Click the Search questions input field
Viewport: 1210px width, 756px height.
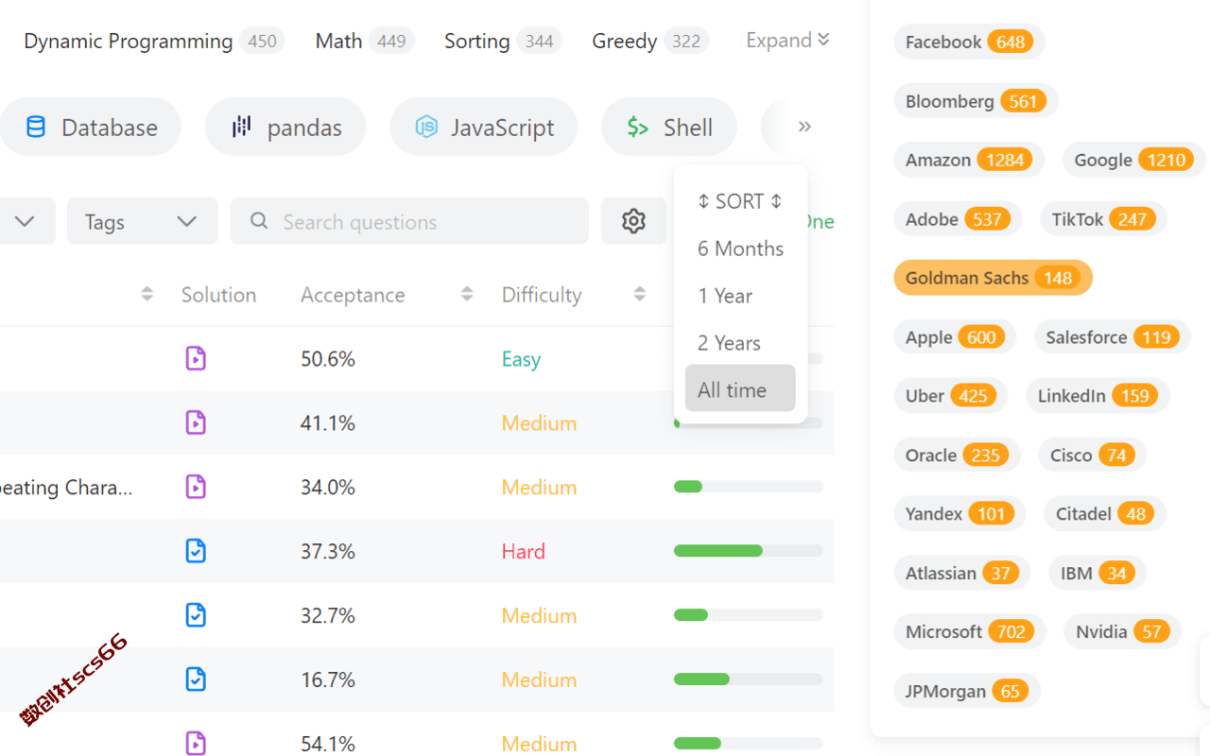(x=409, y=221)
